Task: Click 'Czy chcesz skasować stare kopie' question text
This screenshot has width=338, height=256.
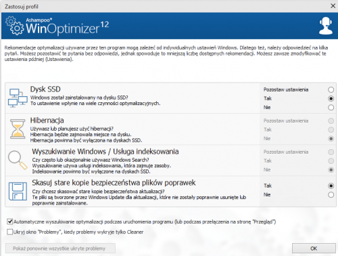Action: pyautogui.click(x=98, y=192)
